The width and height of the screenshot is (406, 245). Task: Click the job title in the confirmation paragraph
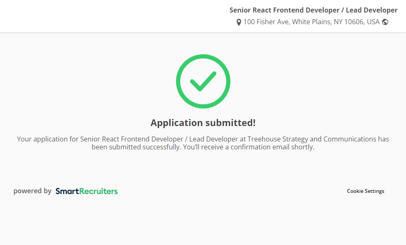pos(159,139)
